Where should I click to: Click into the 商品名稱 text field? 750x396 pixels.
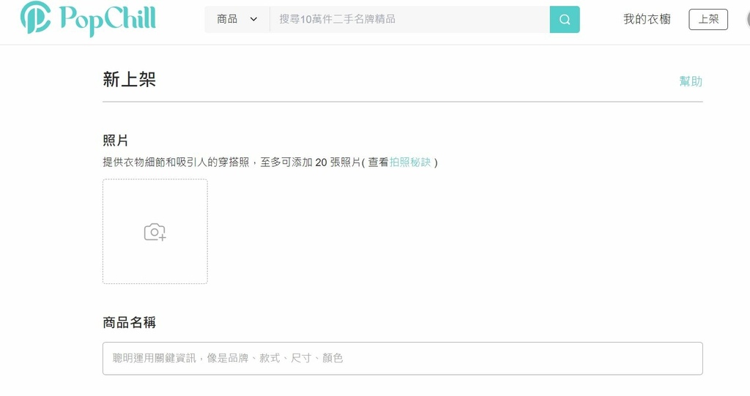pos(402,359)
